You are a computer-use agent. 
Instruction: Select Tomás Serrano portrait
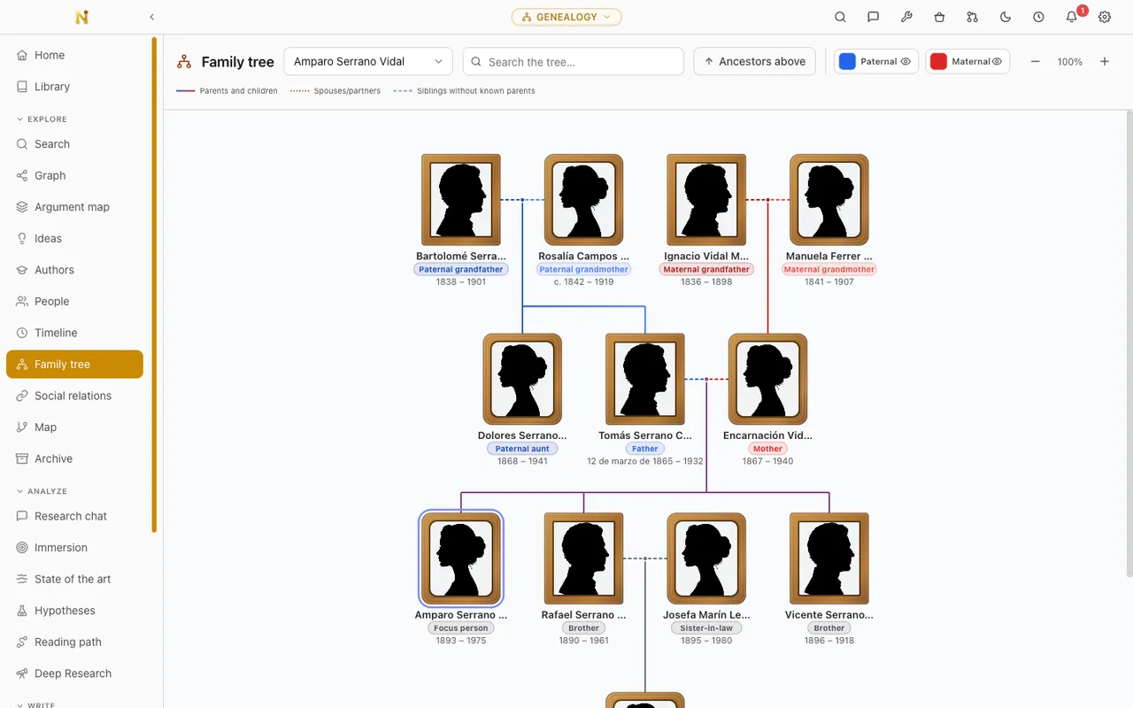point(645,379)
